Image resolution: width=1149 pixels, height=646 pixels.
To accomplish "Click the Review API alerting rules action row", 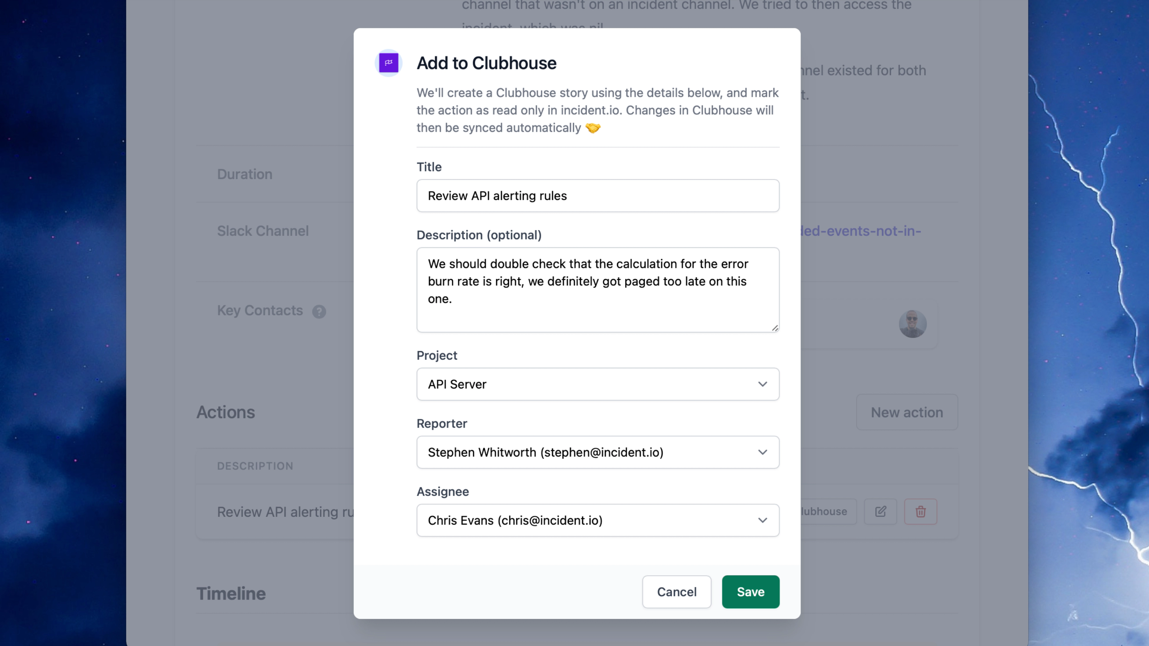I will 285,512.
